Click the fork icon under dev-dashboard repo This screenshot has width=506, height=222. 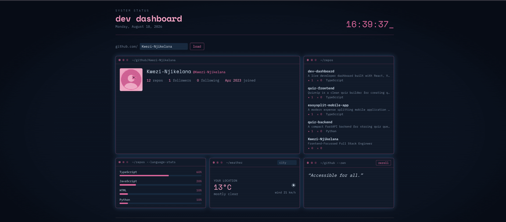click(x=318, y=80)
